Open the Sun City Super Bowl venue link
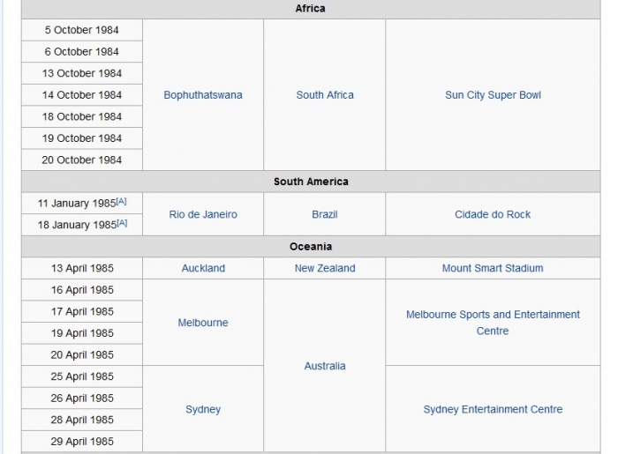This screenshot has height=454, width=618. (493, 95)
